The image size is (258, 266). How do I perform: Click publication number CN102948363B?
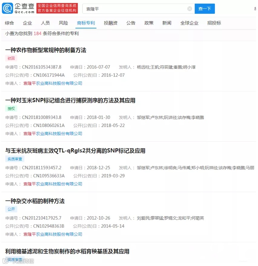coord(49,226)
